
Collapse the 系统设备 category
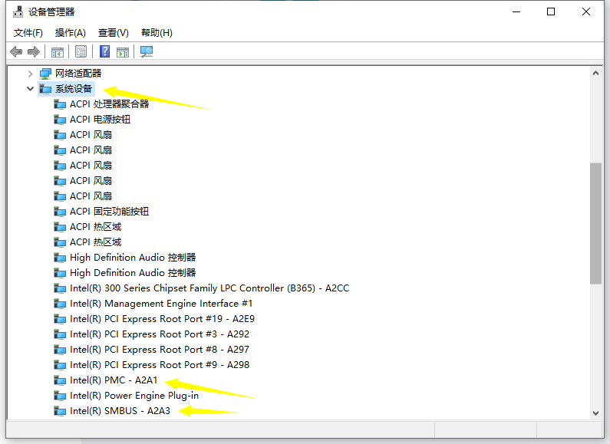point(31,89)
